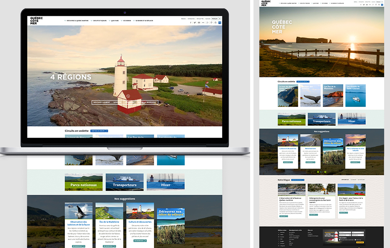
Task: Check first newsletter interest checkbox in footer
Action: (x=340, y=240)
